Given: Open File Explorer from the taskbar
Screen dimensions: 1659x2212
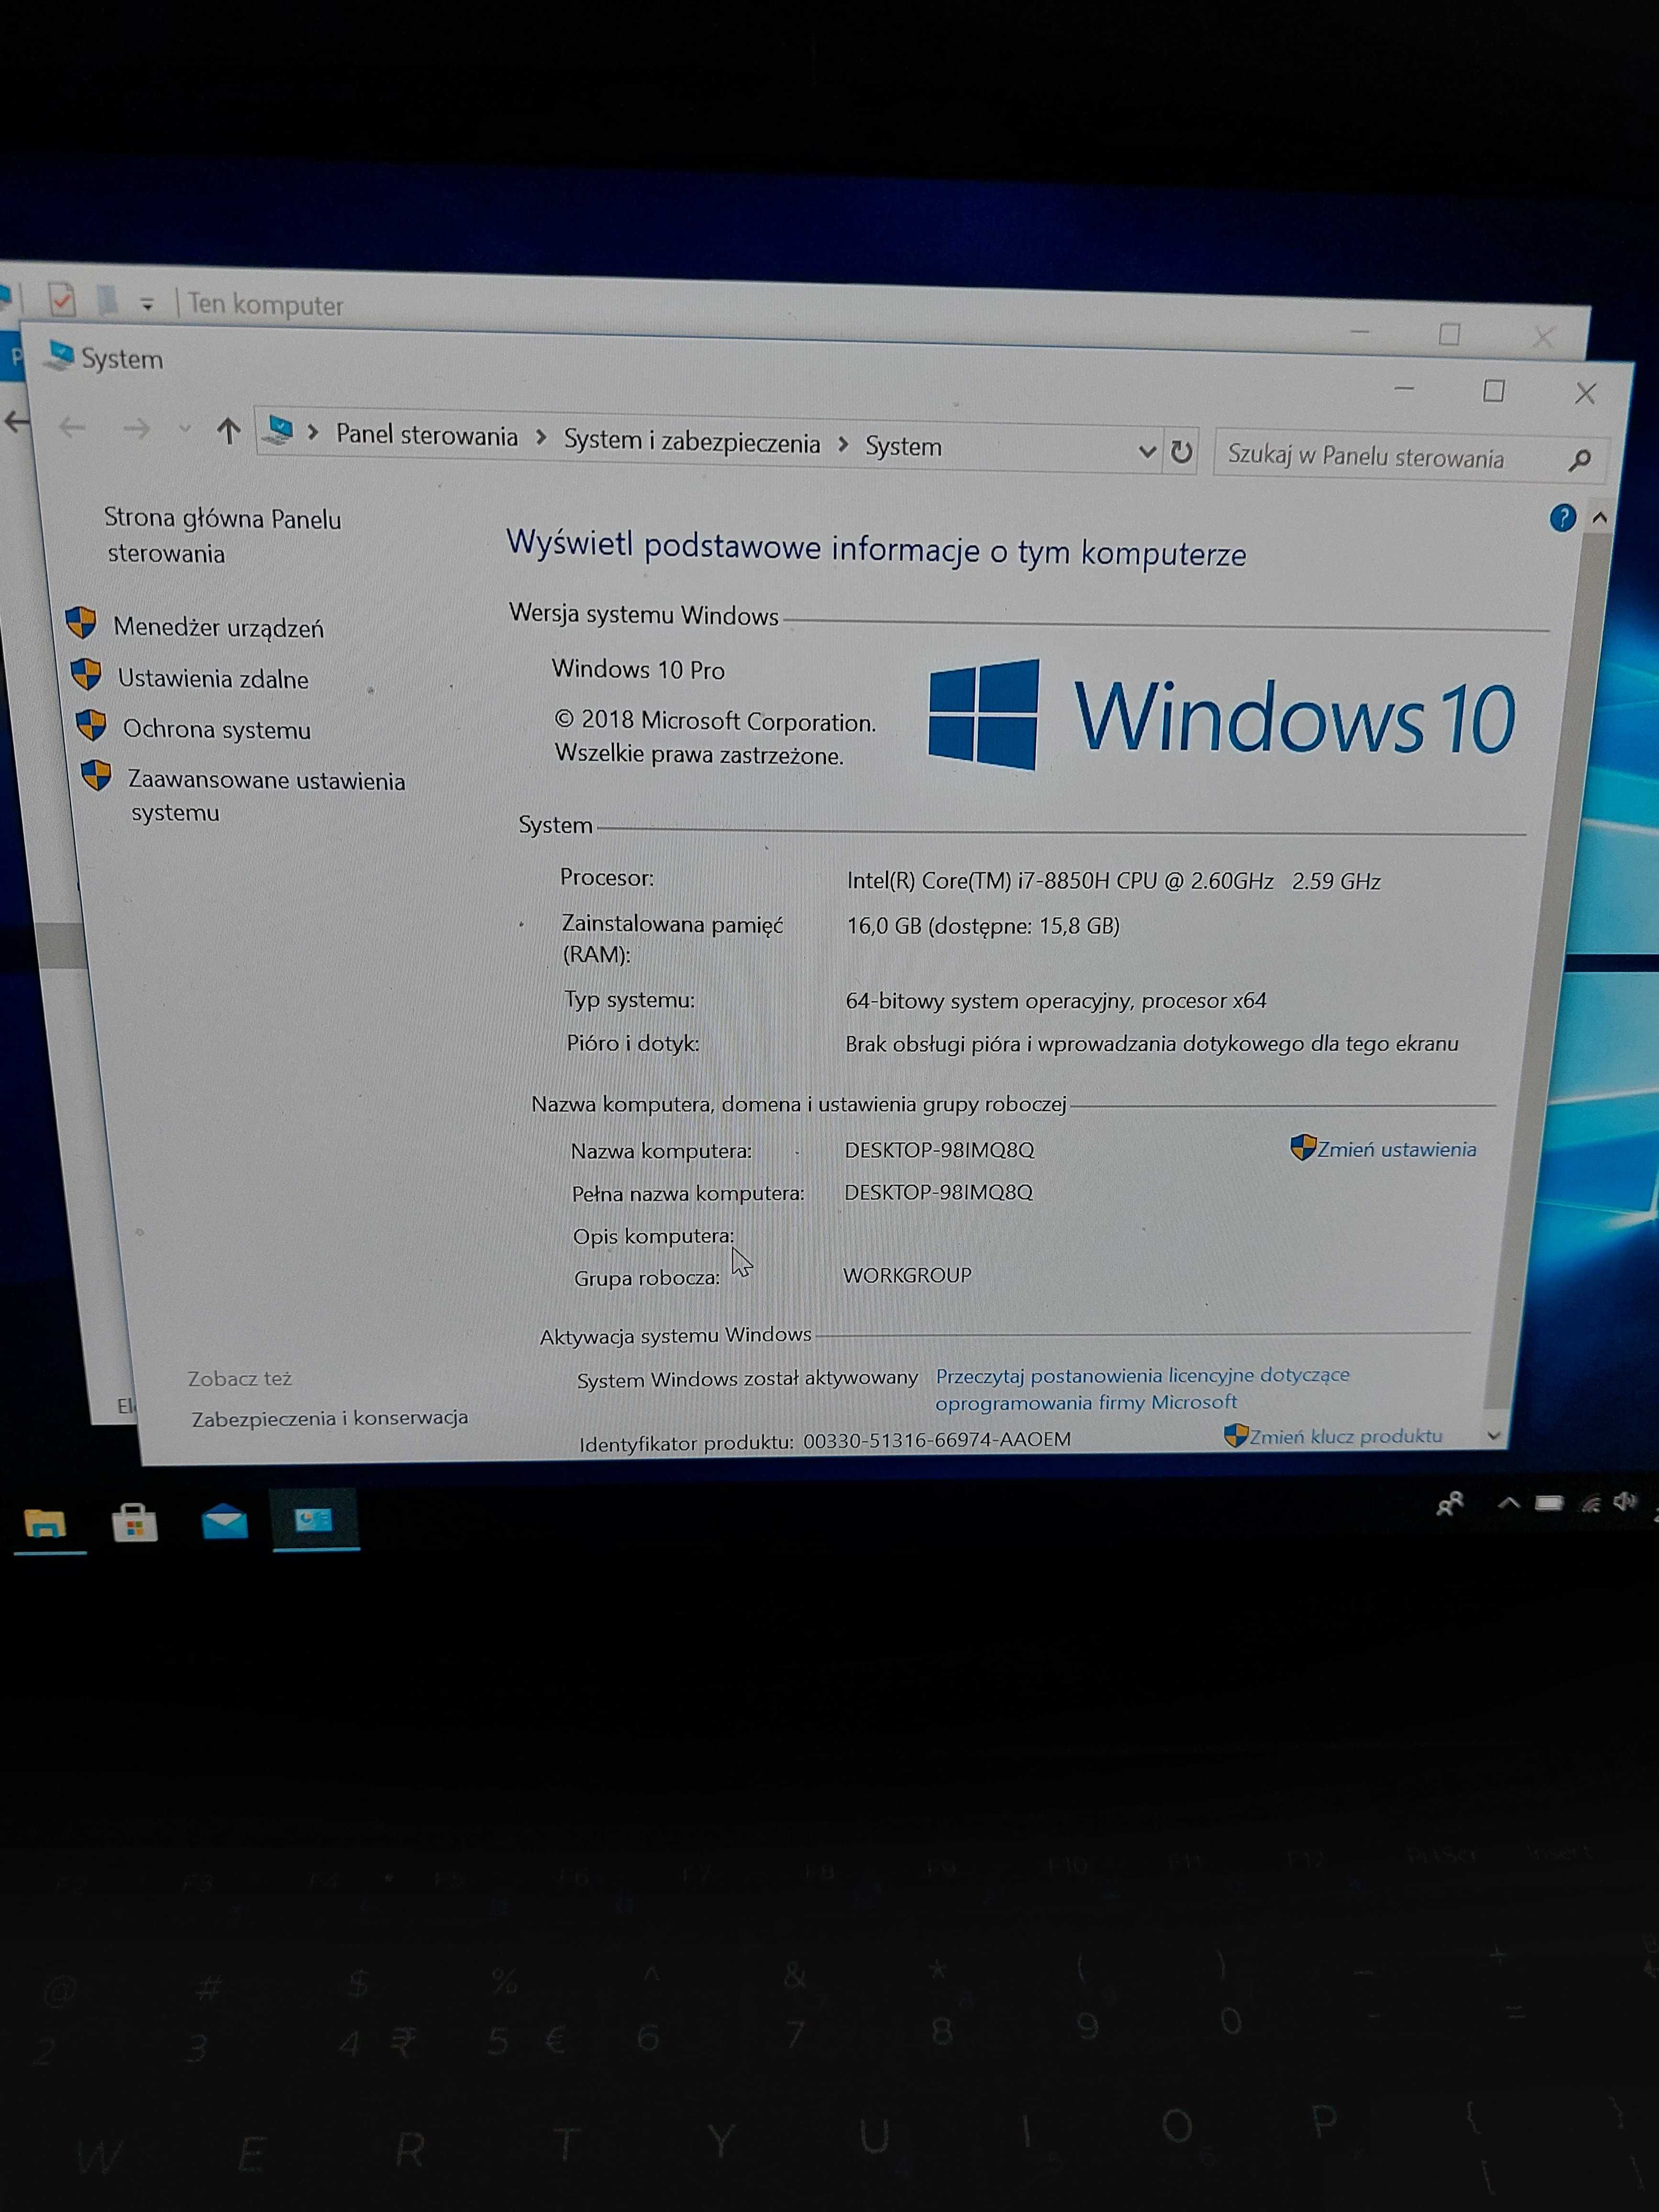Looking at the screenshot, I should [x=45, y=1524].
